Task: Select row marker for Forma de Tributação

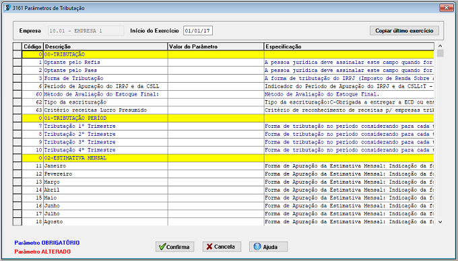Action: [x=18, y=79]
